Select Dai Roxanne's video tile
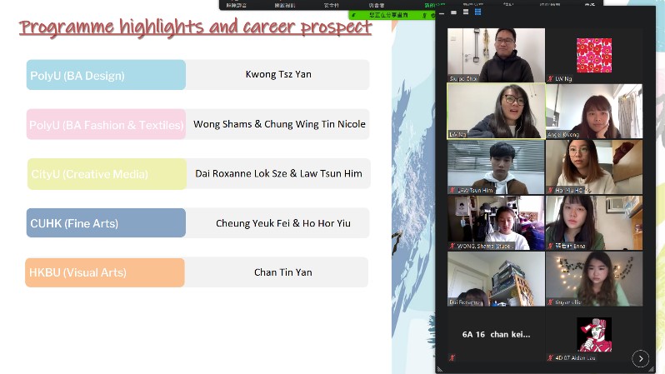This screenshot has height=374, width=665. tap(496, 278)
